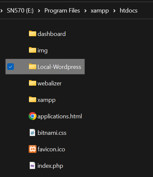Select the Local-Wordpress folder icon
153x177 pixels.
point(33,67)
